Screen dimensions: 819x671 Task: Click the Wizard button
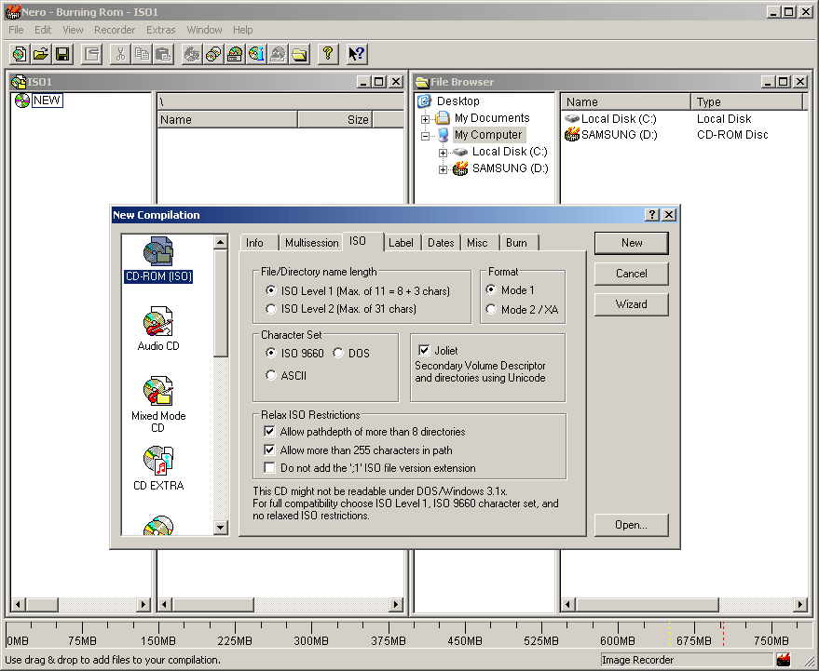[x=631, y=304]
